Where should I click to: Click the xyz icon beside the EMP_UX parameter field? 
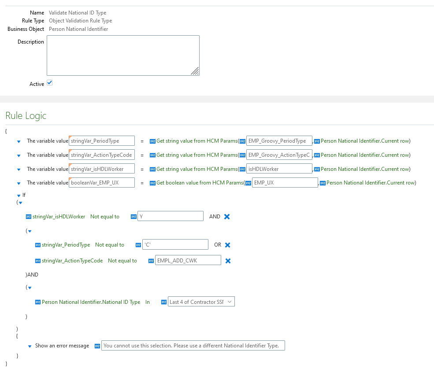248,182
